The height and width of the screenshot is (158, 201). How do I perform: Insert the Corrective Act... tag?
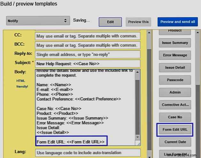(x=175, y=105)
